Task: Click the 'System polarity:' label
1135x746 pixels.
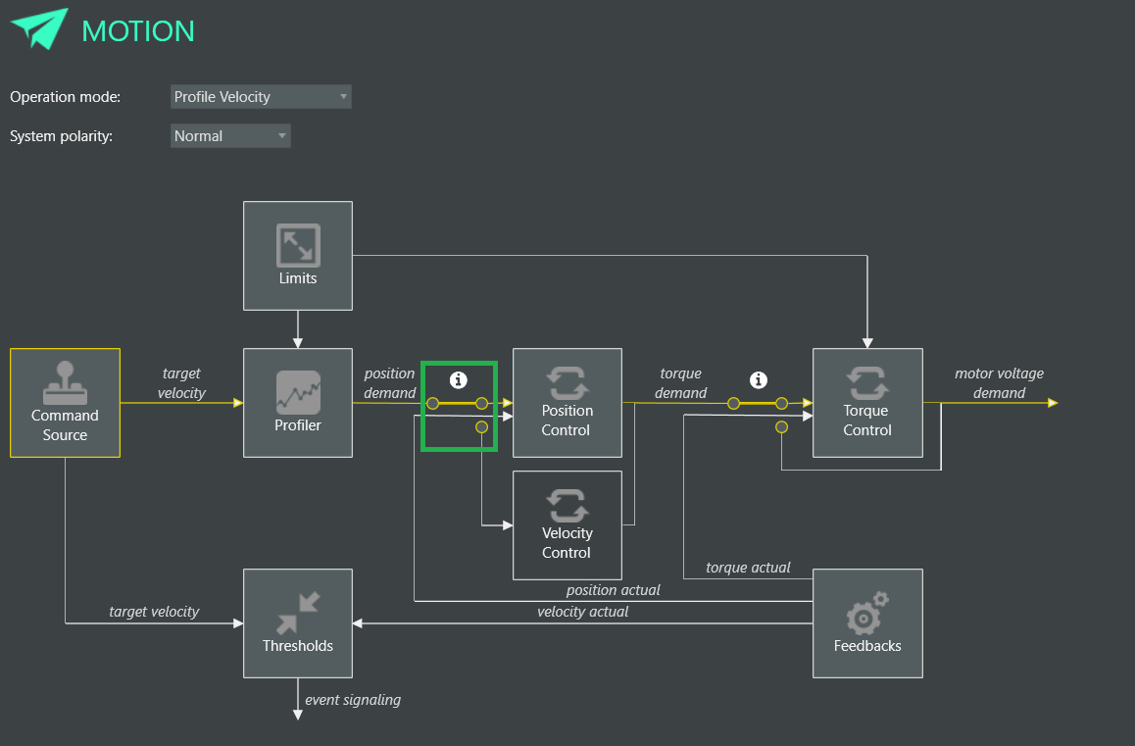Action: point(61,135)
